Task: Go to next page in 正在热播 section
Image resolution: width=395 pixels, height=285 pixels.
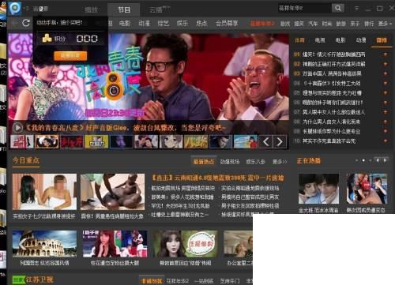Action: pyautogui.click(x=386, y=160)
